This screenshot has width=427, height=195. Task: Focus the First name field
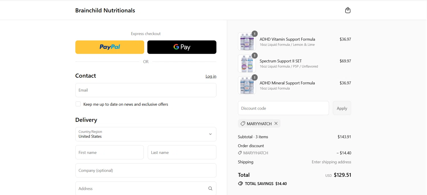click(x=110, y=152)
